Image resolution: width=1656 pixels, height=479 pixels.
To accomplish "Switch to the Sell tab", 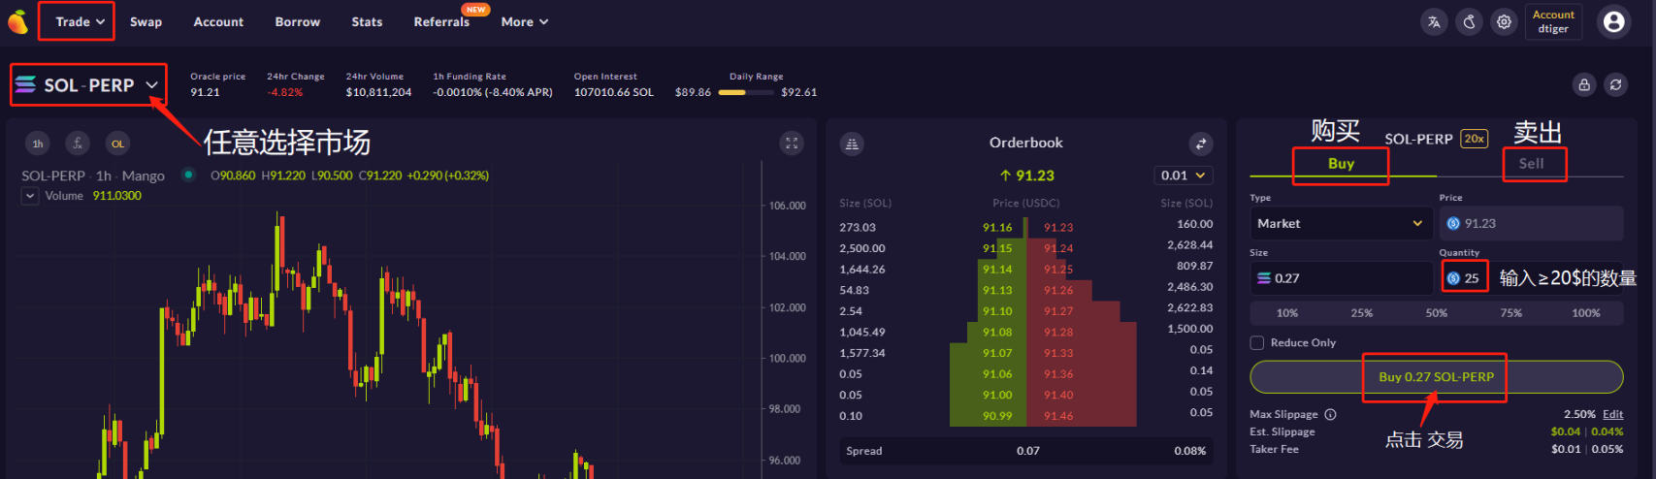I will [x=1530, y=164].
